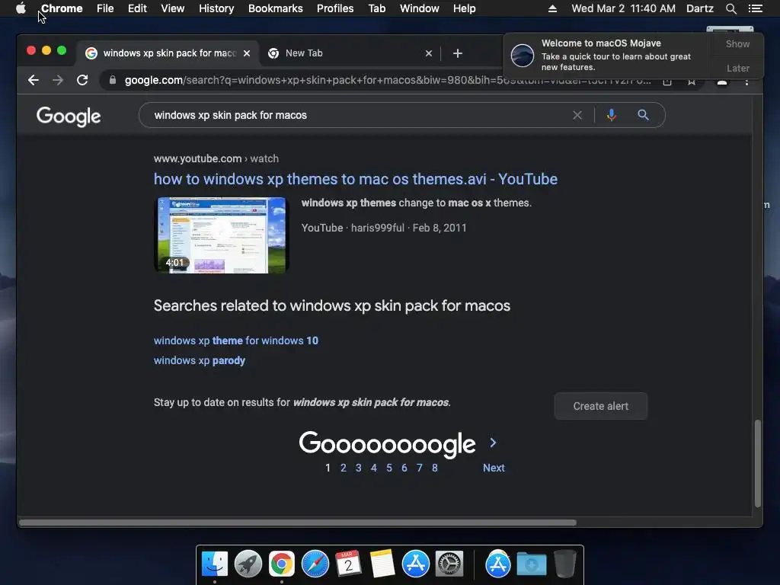Click the Welcome to macOS Mojave notification

607,55
